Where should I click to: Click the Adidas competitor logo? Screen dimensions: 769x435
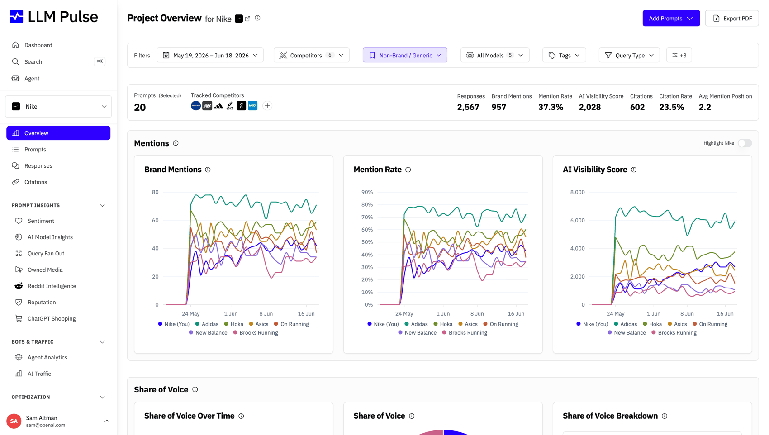(218, 106)
